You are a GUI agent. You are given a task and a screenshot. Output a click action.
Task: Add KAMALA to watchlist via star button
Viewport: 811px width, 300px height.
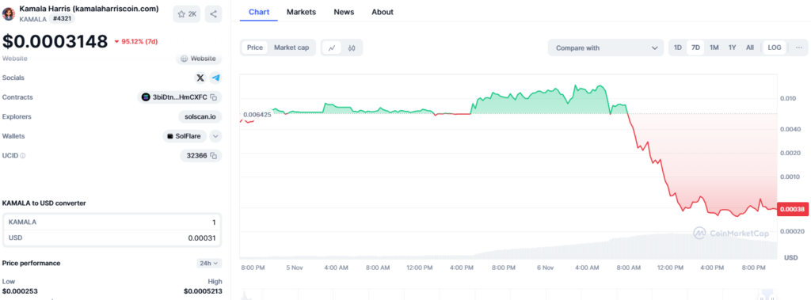pyautogui.click(x=187, y=14)
